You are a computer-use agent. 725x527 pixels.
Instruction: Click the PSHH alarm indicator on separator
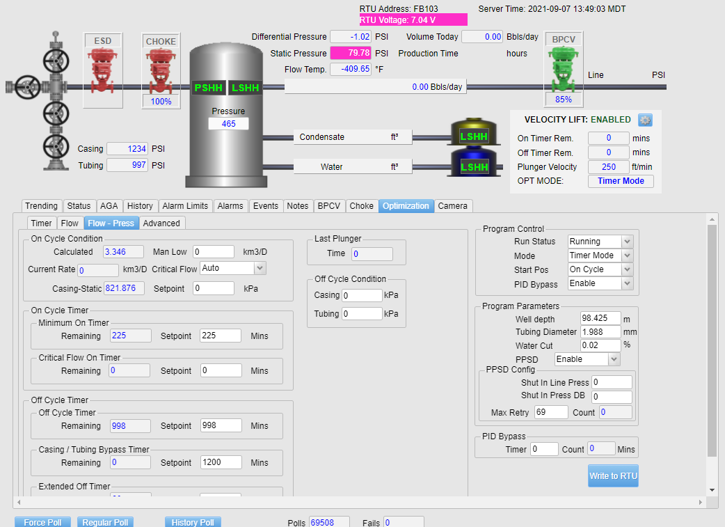208,88
